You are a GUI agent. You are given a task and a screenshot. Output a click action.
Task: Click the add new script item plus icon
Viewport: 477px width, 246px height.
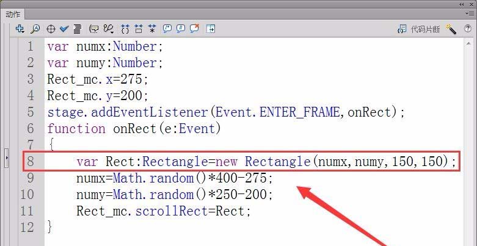click(x=20, y=29)
